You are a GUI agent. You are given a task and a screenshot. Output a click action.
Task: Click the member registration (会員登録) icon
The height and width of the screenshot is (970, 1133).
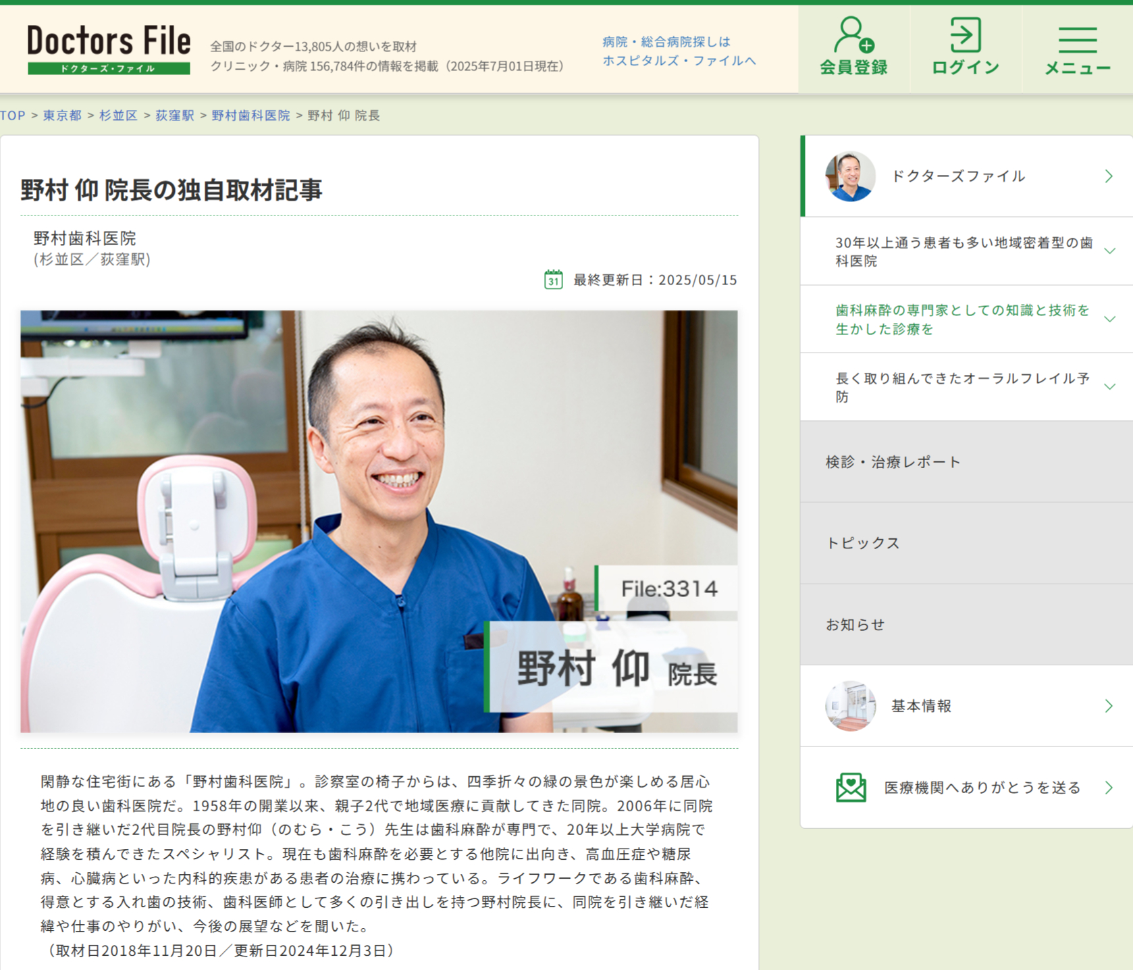pos(853,36)
